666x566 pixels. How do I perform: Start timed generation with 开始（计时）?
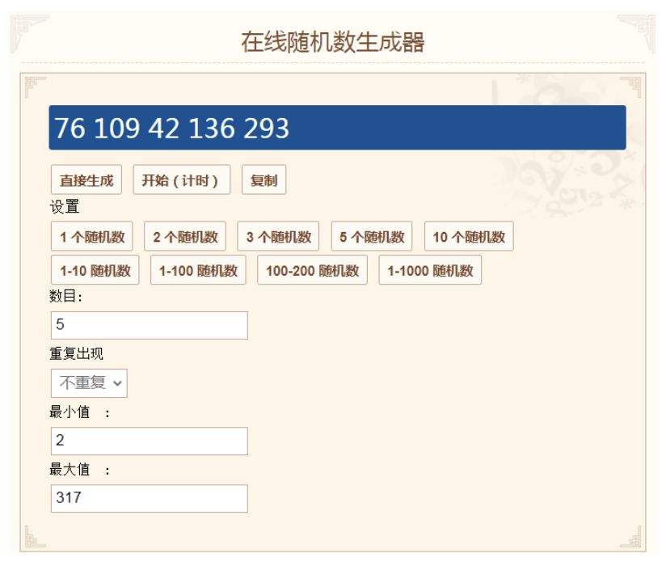(x=181, y=180)
